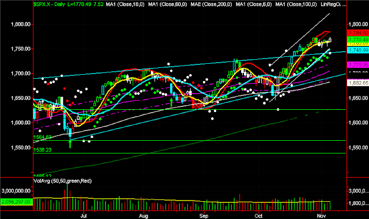Click the cyan 1,748.99 price tag
The width and height of the screenshot is (369, 219).
(x=358, y=50)
